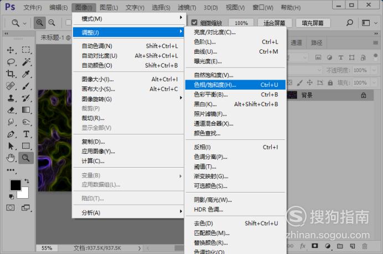Select the 背景 layer thumbnail
The image size is (383, 254).
point(292,95)
